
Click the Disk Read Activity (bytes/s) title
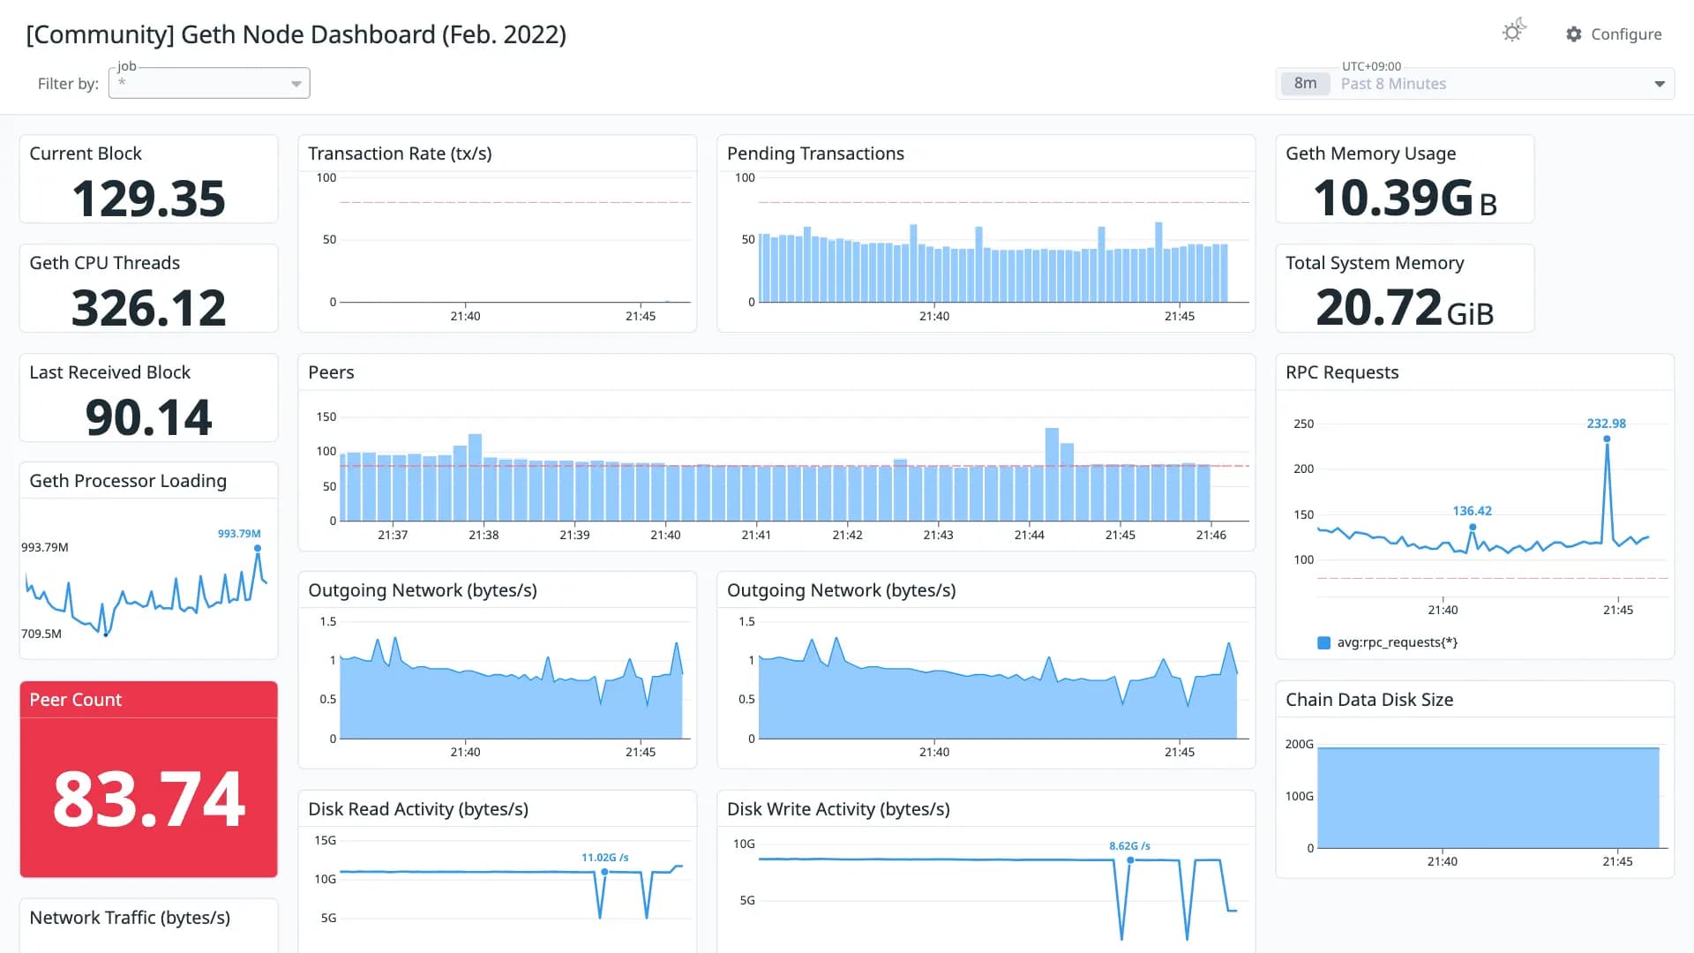[x=418, y=809]
